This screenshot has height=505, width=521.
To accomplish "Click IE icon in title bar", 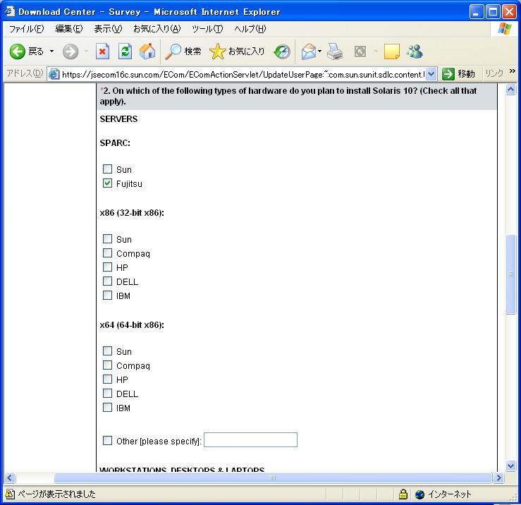I will (x=10, y=11).
